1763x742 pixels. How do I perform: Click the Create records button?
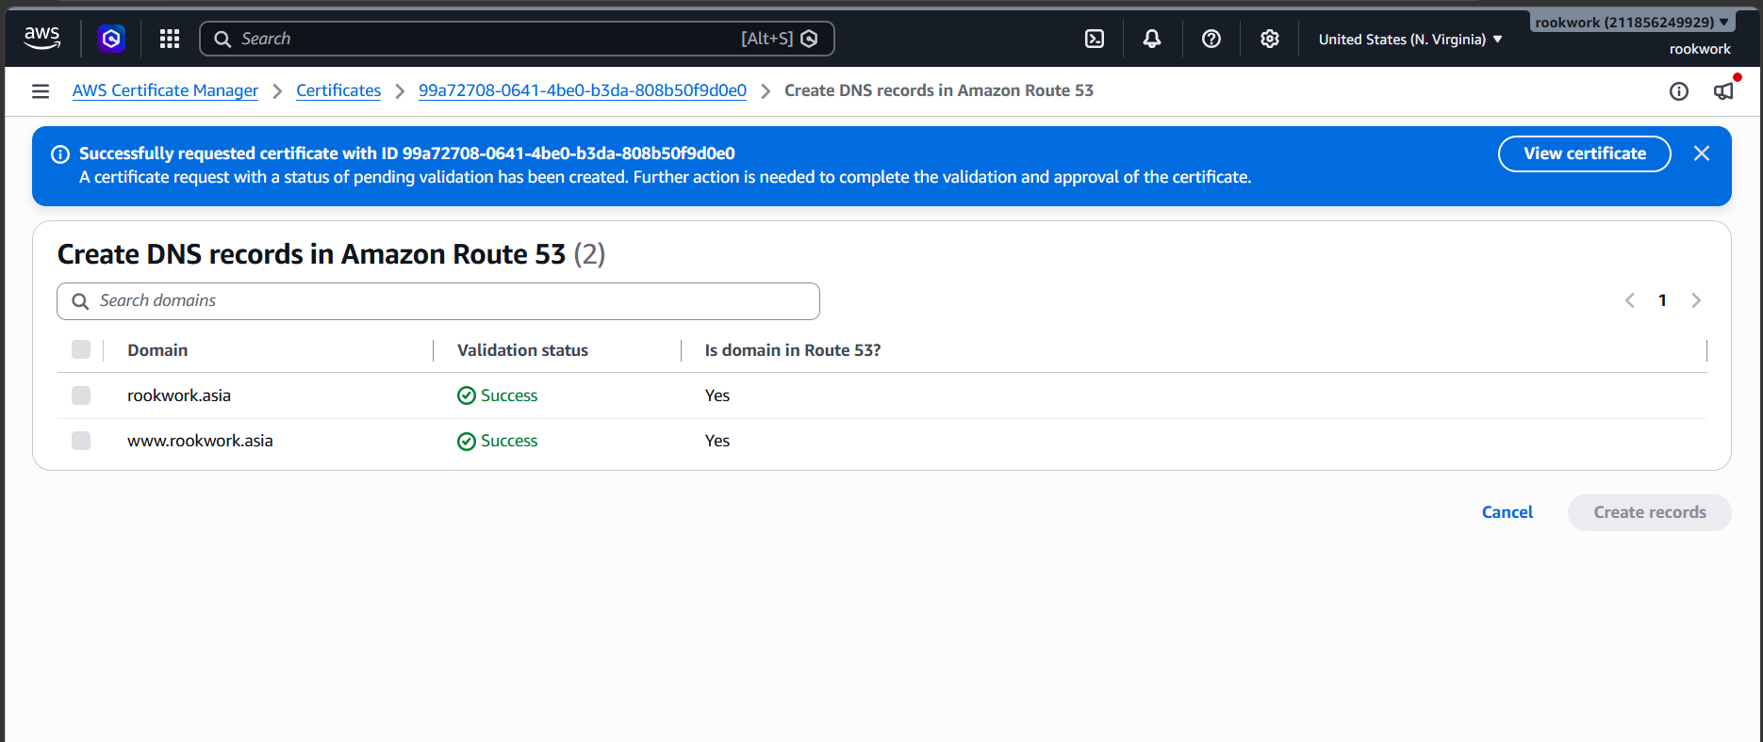click(1650, 512)
